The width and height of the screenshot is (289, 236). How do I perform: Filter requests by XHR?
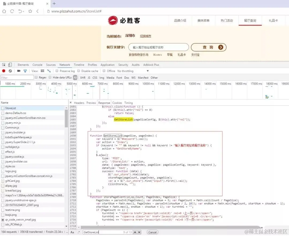(x=83, y=78)
